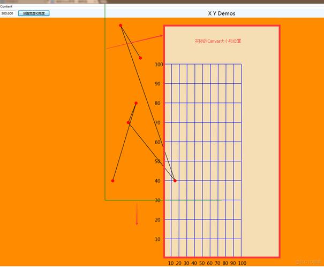Screen dimensions: 324x267
Task: Click the Y-axis label 70
Action: click(157, 123)
